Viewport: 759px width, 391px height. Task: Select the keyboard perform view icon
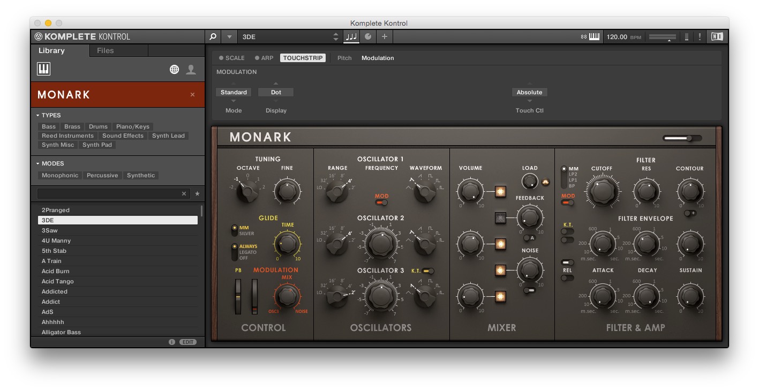[x=351, y=36]
